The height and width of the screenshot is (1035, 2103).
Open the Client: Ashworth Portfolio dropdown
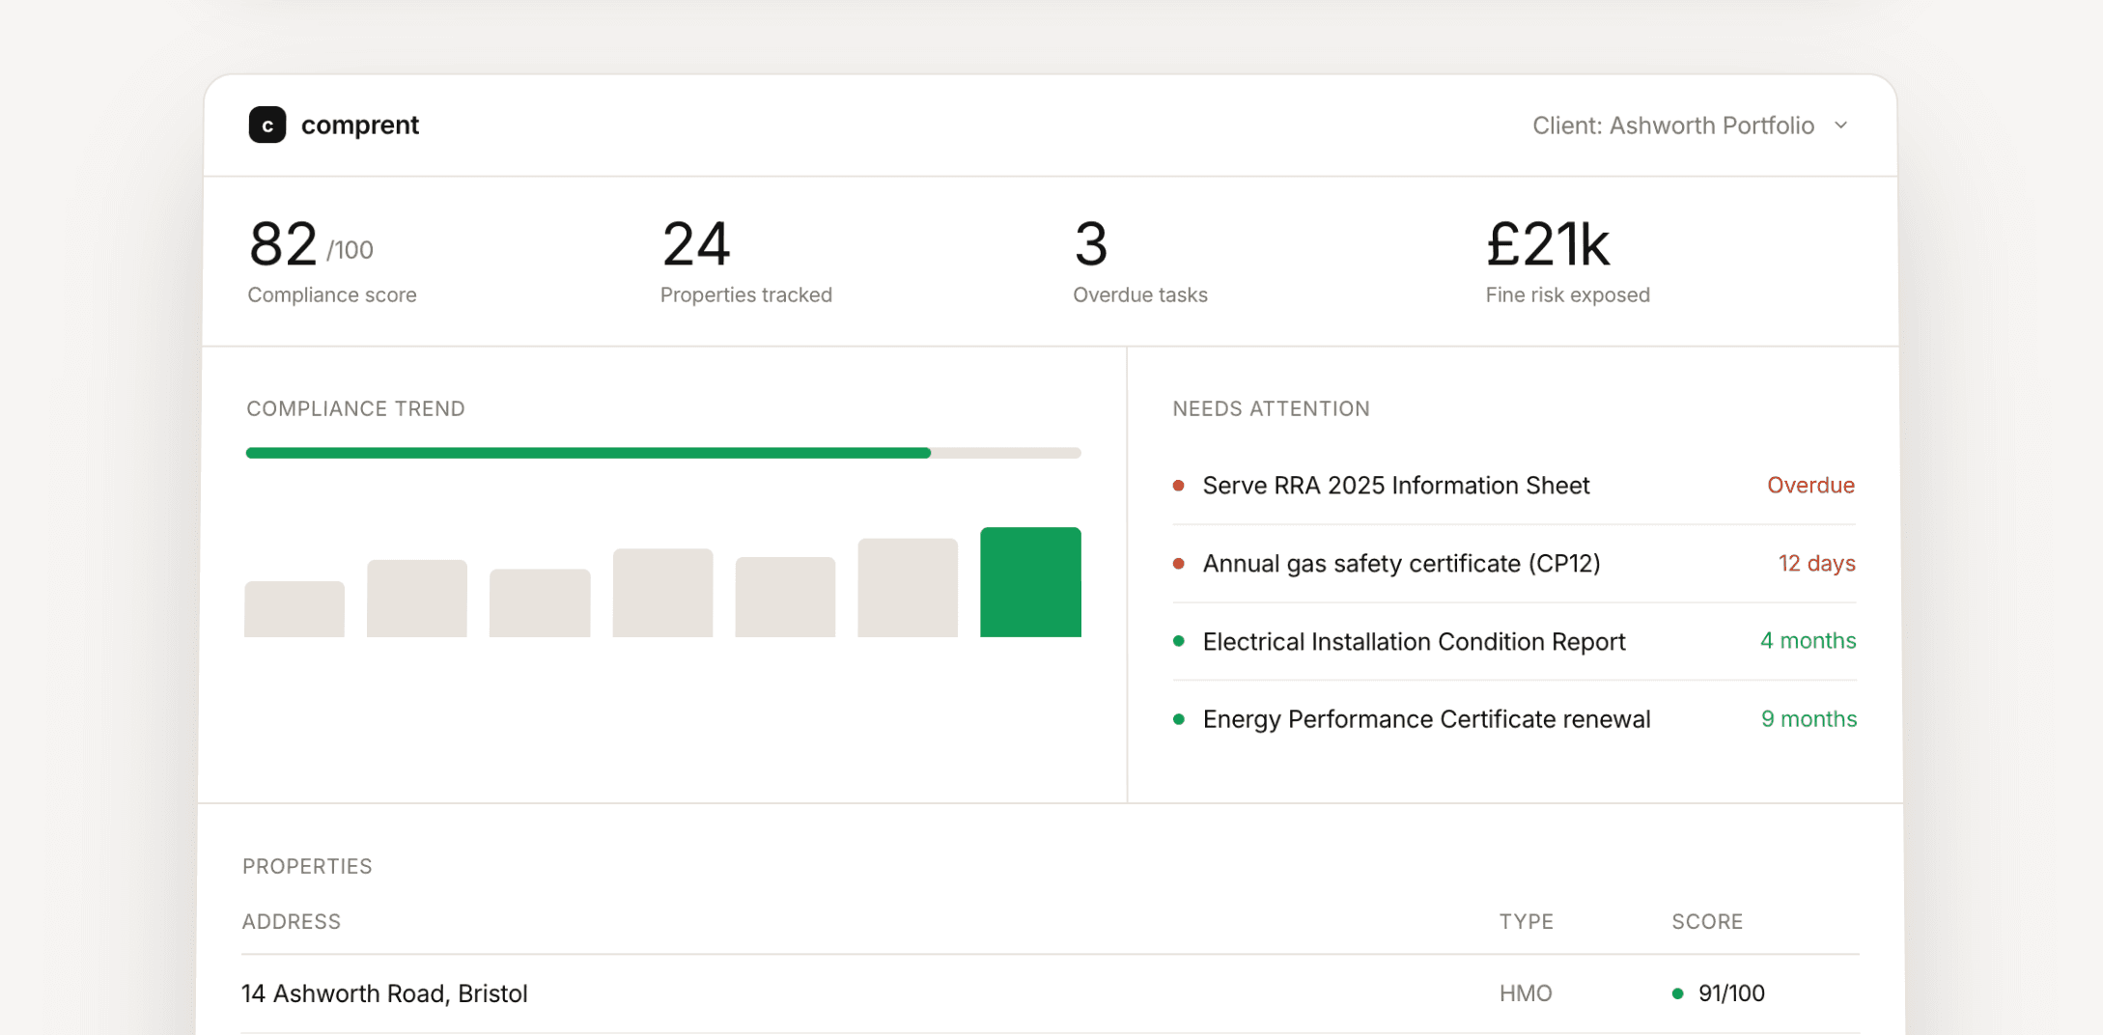point(1690,126)
